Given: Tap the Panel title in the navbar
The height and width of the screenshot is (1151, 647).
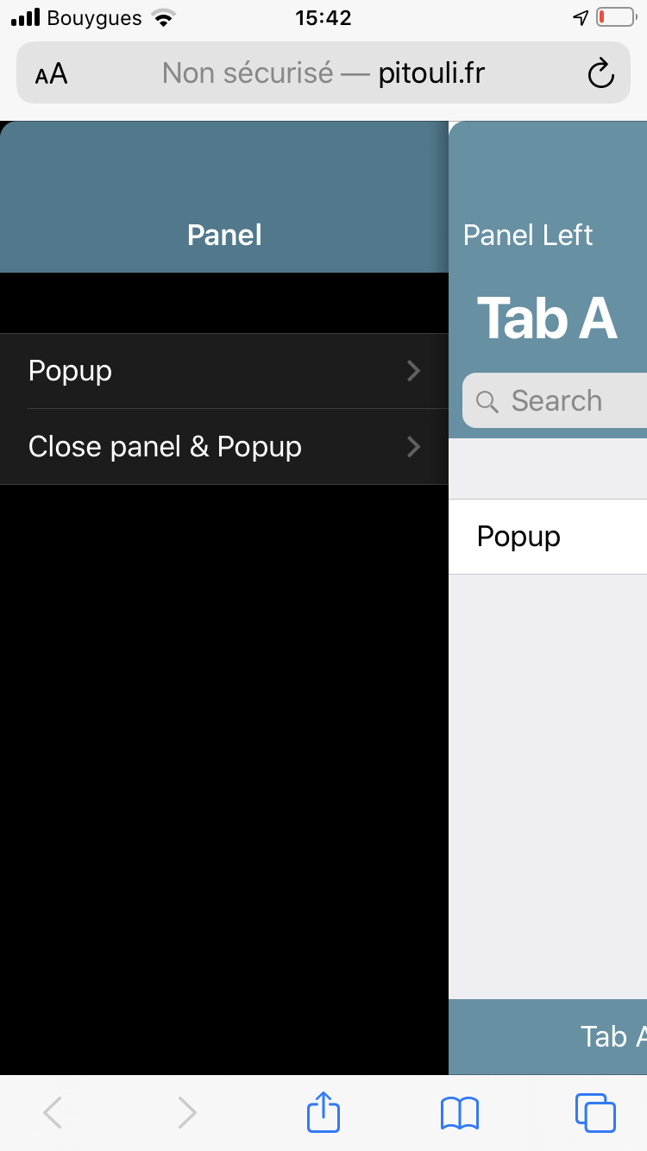Looking at the screenshot, I should click(223, 235).
